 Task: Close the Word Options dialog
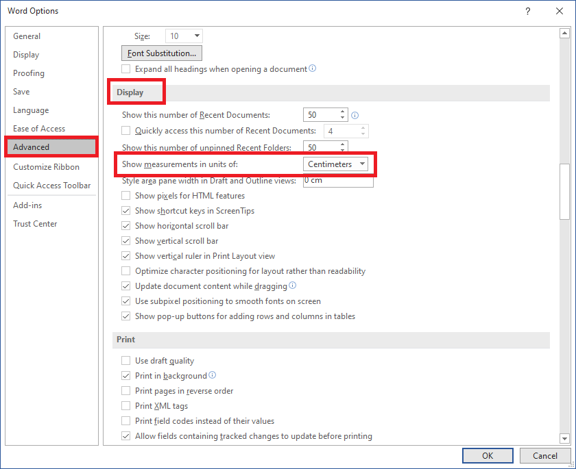pos(560,11)
